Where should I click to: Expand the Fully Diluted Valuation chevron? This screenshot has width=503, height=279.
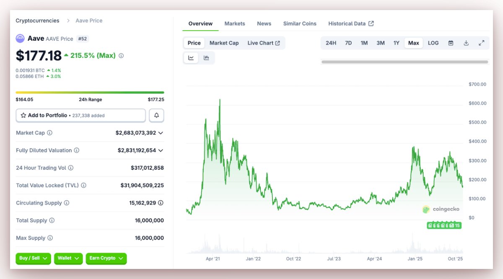(161, 150)
